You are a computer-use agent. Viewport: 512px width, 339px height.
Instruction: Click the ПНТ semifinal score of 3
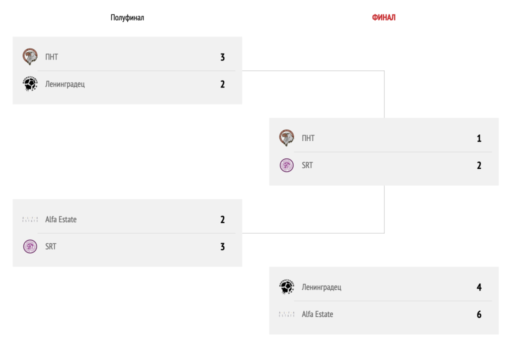(x=222, y=57)
